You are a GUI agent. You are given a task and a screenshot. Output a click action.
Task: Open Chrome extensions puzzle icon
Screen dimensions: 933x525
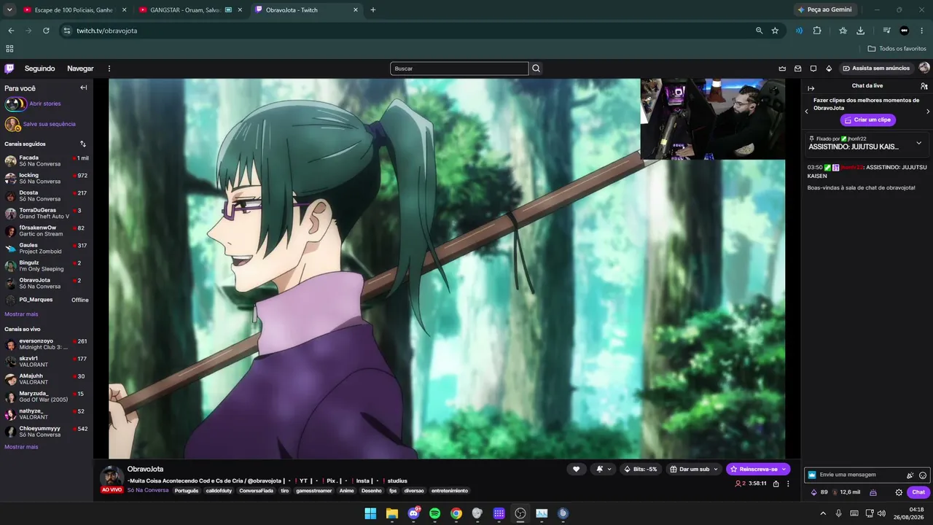point(817,31)
